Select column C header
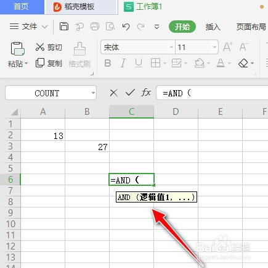 131,112
